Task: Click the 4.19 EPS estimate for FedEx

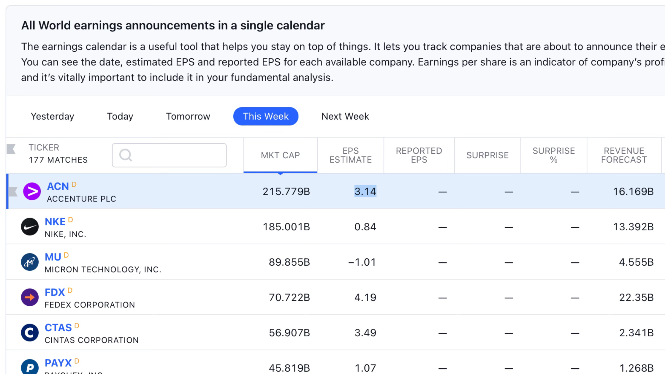Action: tap(365, 298)
